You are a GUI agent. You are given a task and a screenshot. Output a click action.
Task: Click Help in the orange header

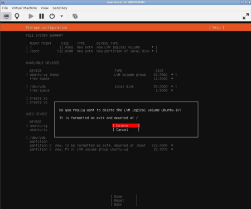(x=216, y=27)
